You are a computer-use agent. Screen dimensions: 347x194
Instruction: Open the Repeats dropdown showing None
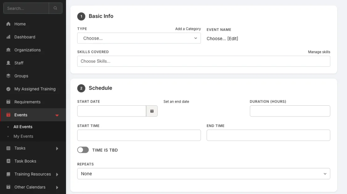tap(204, 174)
